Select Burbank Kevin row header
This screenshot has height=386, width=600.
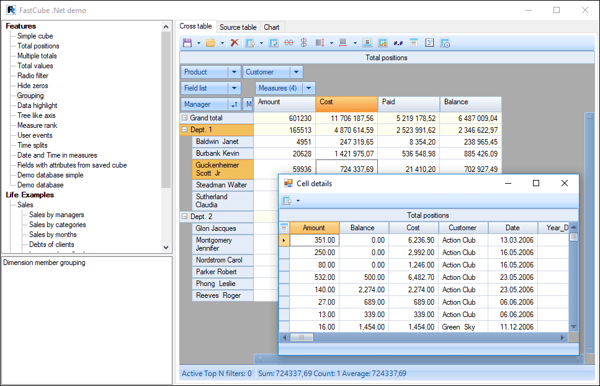[x=223, y=153]
